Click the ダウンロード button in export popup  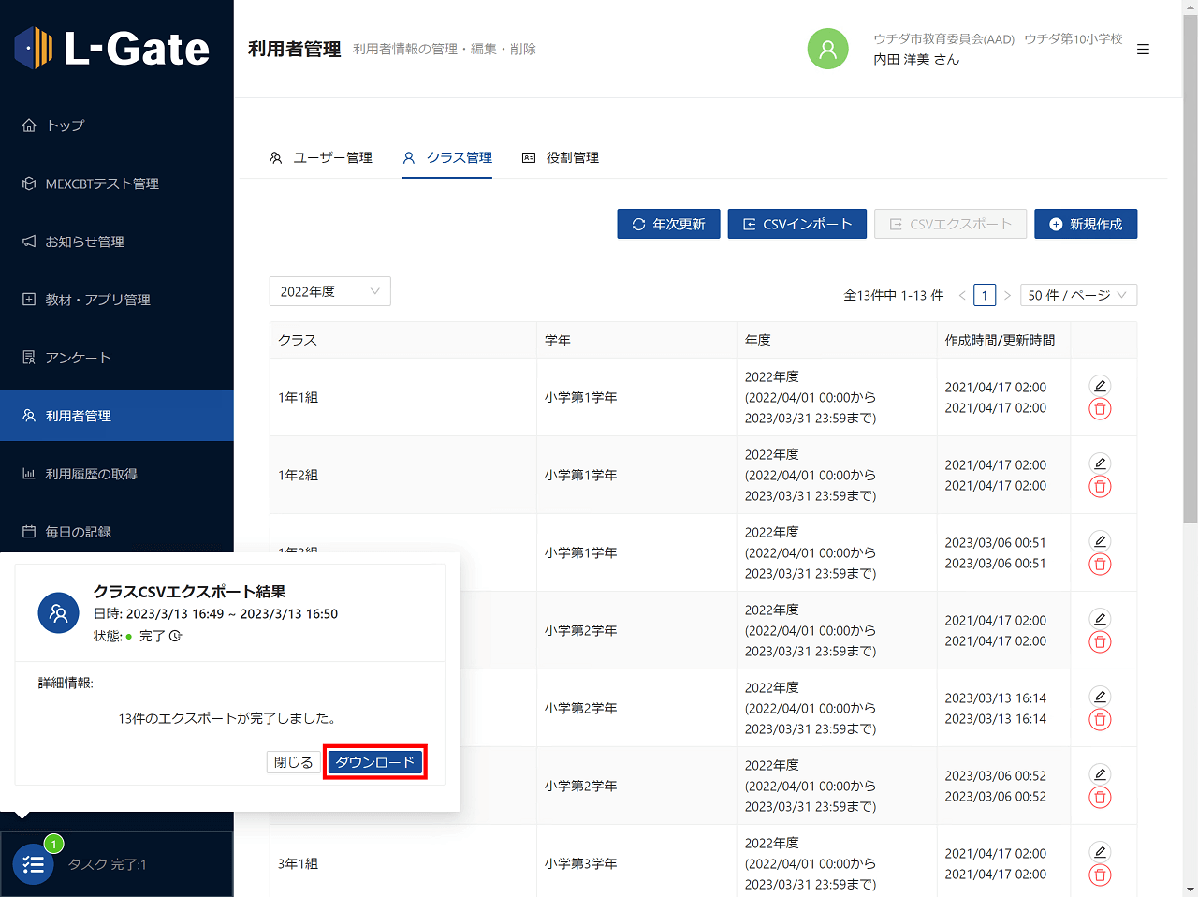click(375, 762)
